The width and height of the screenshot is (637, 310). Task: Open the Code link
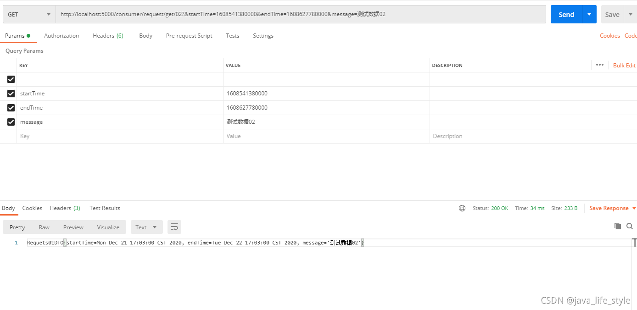[x=631, y=36]
